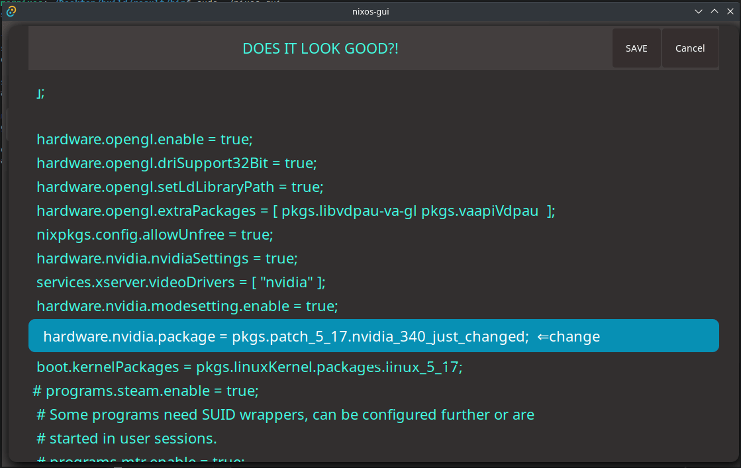
Task: Click the Cancel button
Action: pos(689,48)
